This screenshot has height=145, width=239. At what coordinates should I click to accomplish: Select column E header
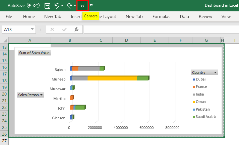click(155, 40)
